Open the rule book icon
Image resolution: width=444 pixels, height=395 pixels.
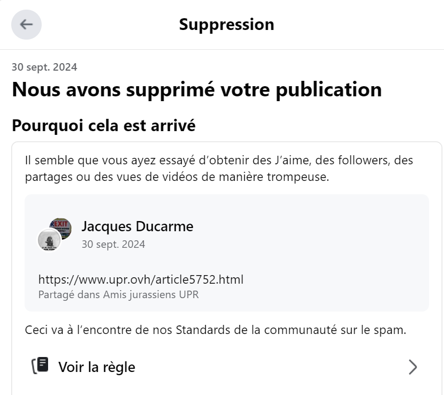point(40,366)
